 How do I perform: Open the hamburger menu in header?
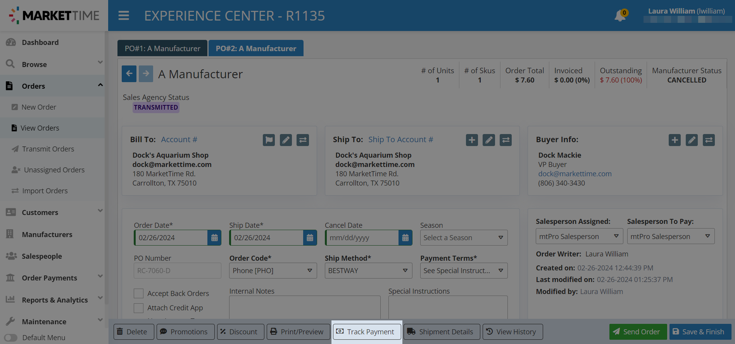click(x=124, y=15)
